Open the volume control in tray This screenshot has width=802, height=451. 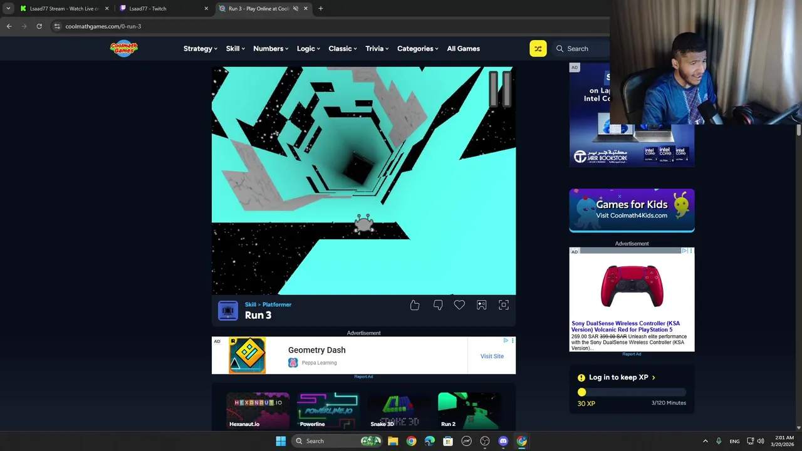pyautogui.click(x=761, y=441)
